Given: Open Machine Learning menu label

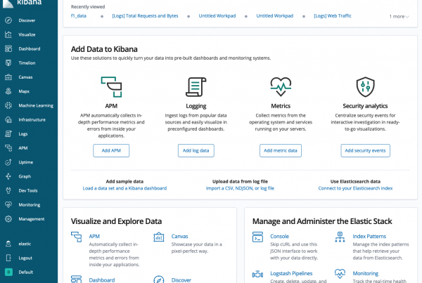Looking at the screenshot, I should click(36, 105).
